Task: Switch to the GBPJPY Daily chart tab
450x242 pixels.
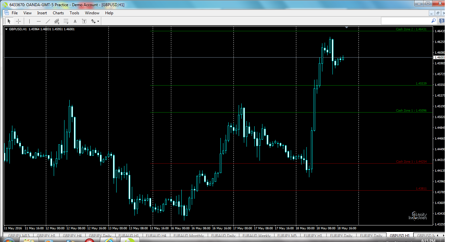Action: [100, 235]
